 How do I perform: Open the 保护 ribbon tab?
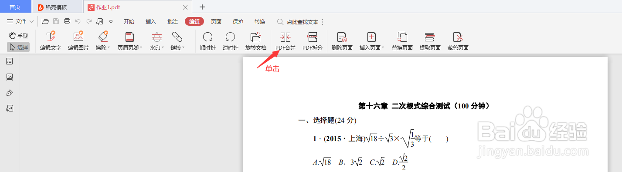click(x=238, y=22)
